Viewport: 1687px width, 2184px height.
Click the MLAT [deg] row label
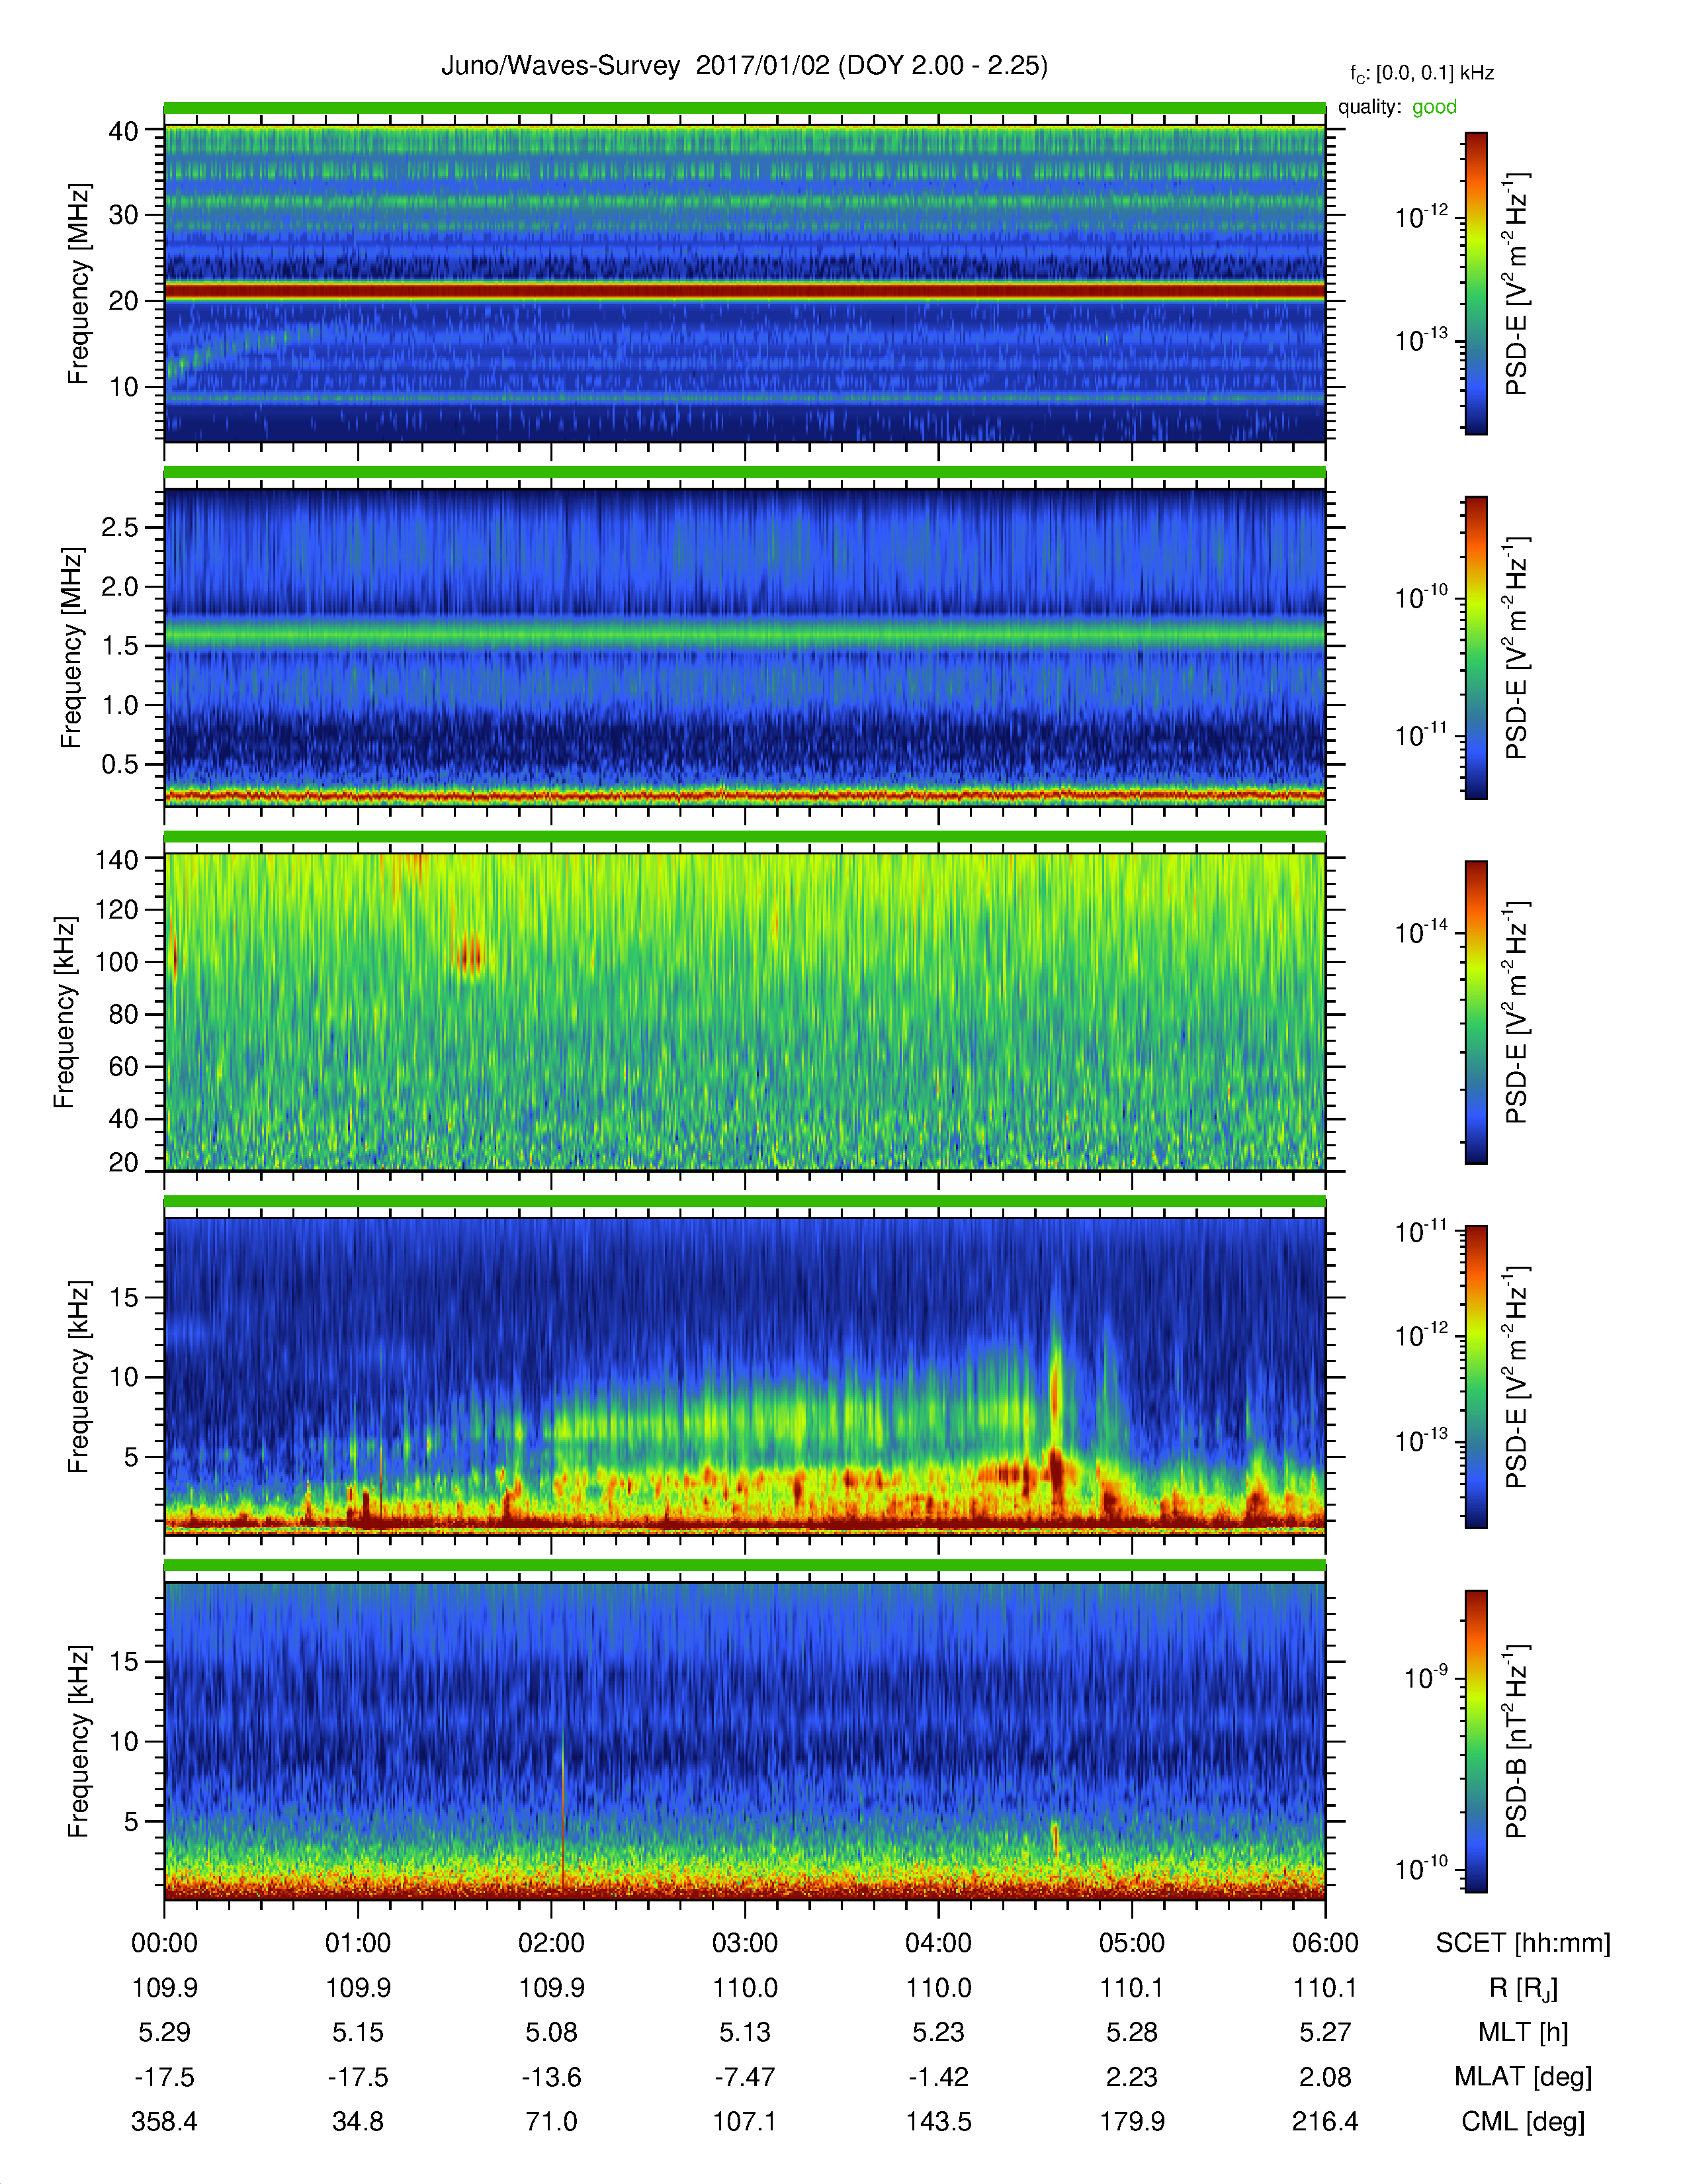[1522, 2077]
